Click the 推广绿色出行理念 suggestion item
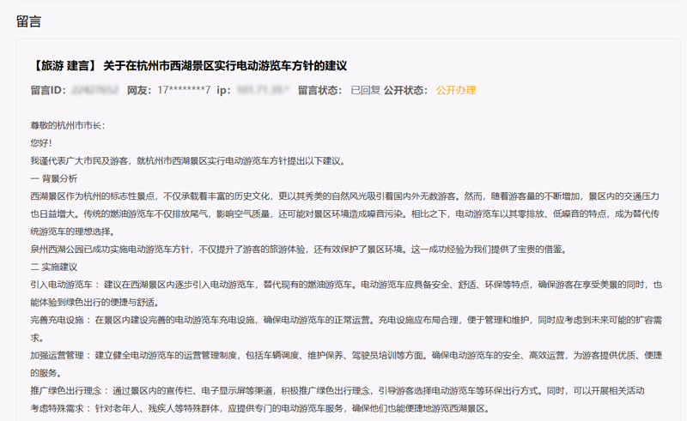 [x=67, y=390]
